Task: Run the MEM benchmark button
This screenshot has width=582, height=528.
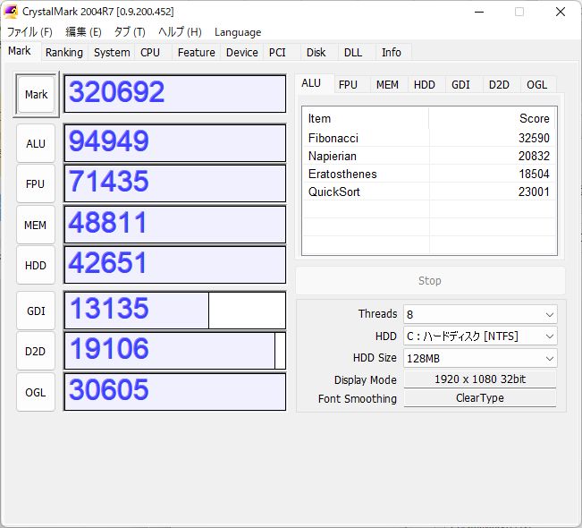Action: tap(36, 225)
